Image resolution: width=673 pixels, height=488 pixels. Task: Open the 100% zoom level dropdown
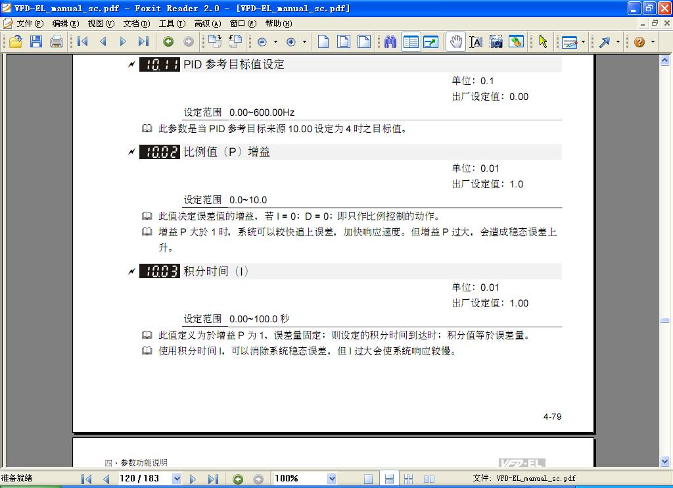coord(332,479)
